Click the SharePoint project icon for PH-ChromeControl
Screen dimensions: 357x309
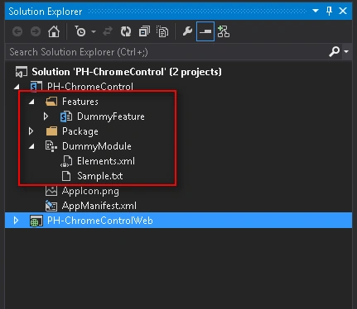pos(36,87)
